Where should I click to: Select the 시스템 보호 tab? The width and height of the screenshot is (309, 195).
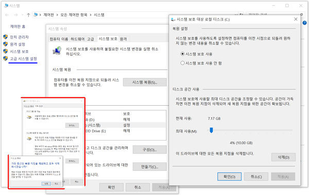(x=108, y=38)
